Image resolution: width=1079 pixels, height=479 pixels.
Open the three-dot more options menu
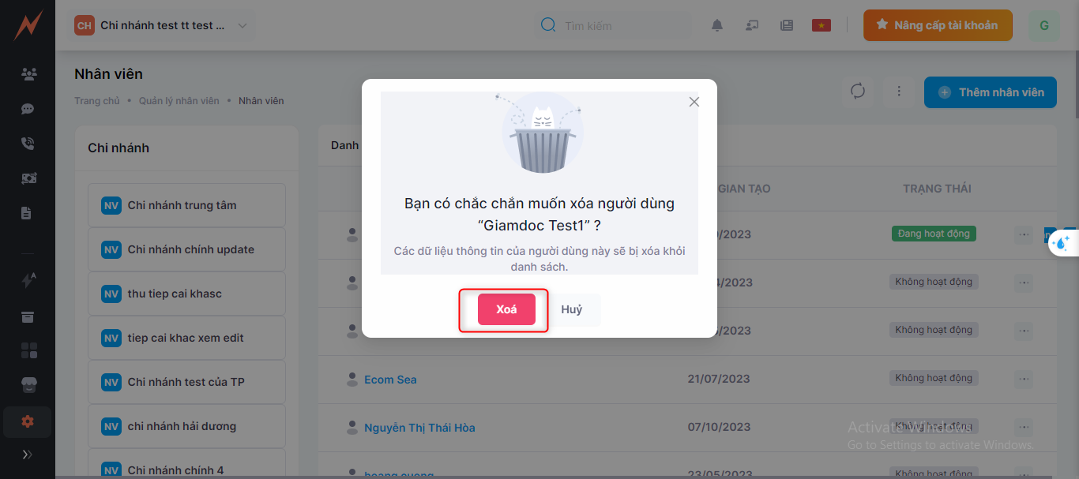pyautogui.click(x=898, y=92)
